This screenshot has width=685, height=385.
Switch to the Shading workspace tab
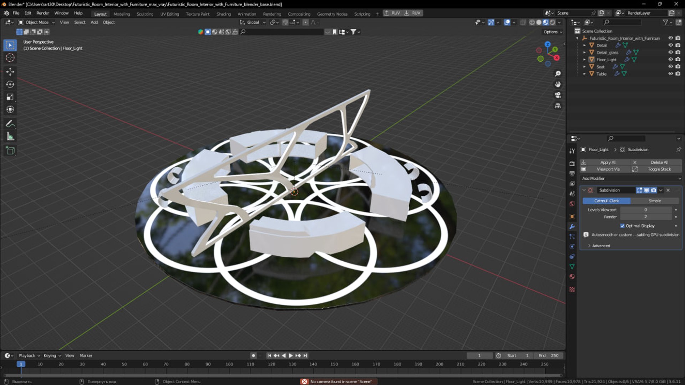coord(223,14)
